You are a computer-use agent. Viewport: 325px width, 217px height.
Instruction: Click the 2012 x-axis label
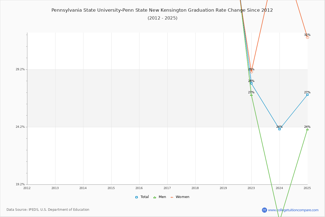(27, 188)
